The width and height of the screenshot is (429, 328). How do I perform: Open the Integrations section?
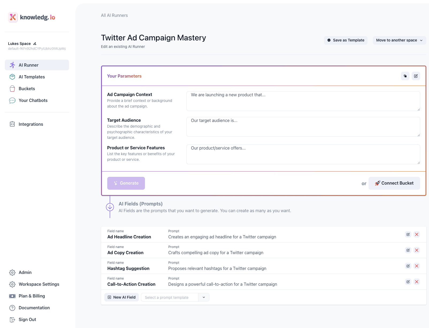click(31, 124)
